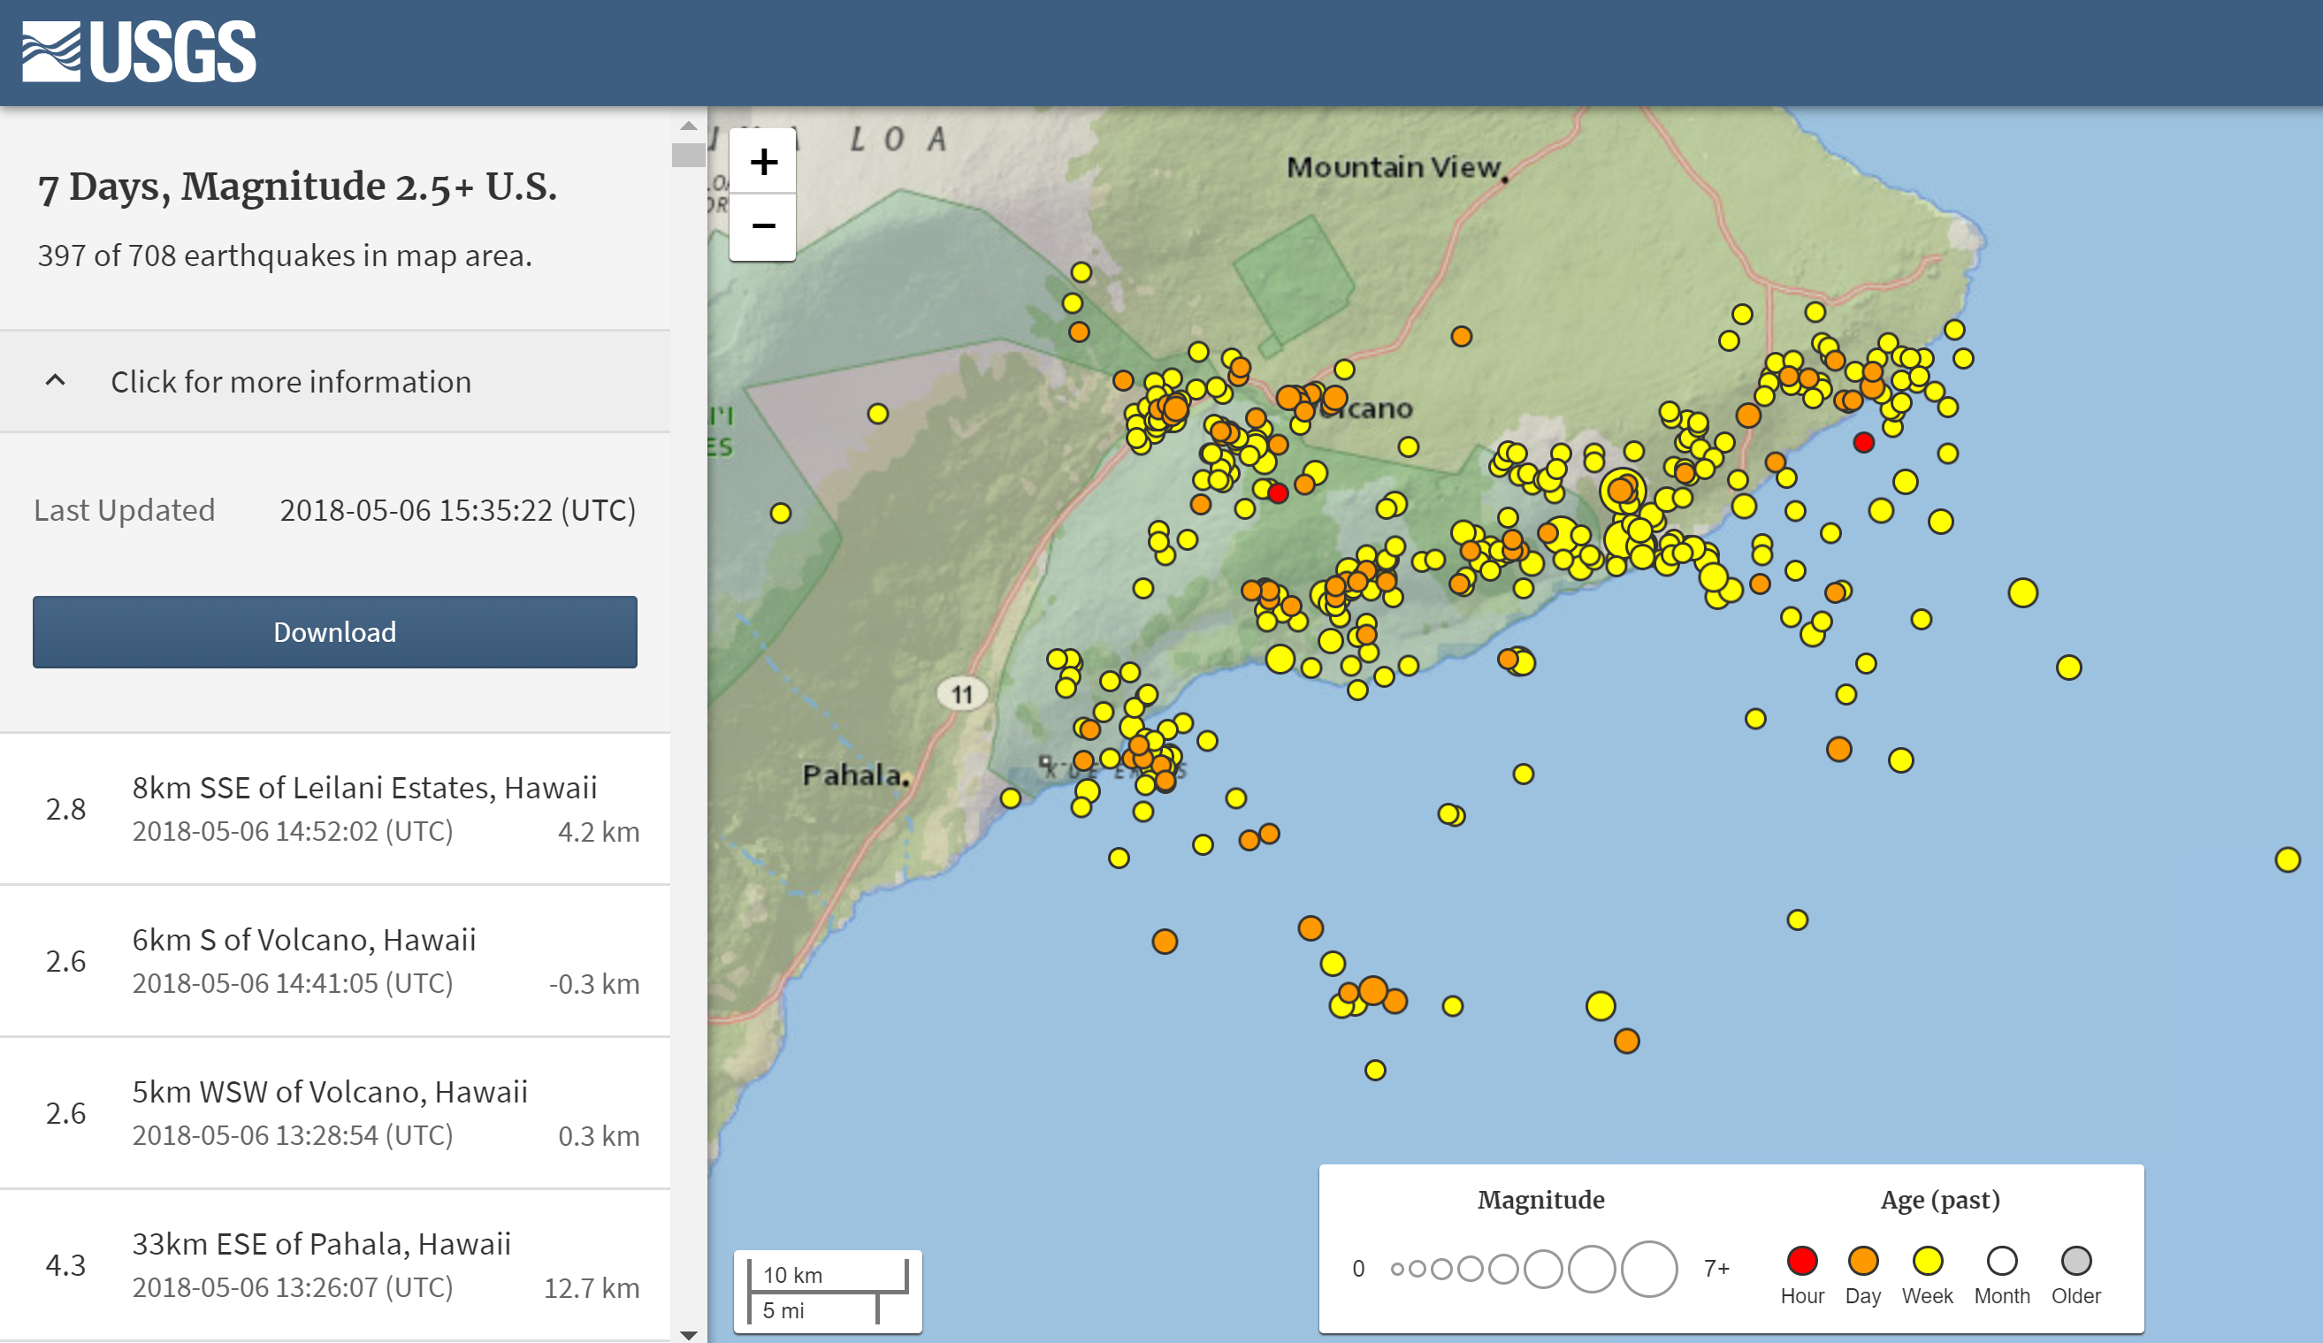Image resolution: width=2323 pixels, height=1343 pixels.
Task: Click the red earthquake marker near Volcano
Action: tap(1278, 494)
